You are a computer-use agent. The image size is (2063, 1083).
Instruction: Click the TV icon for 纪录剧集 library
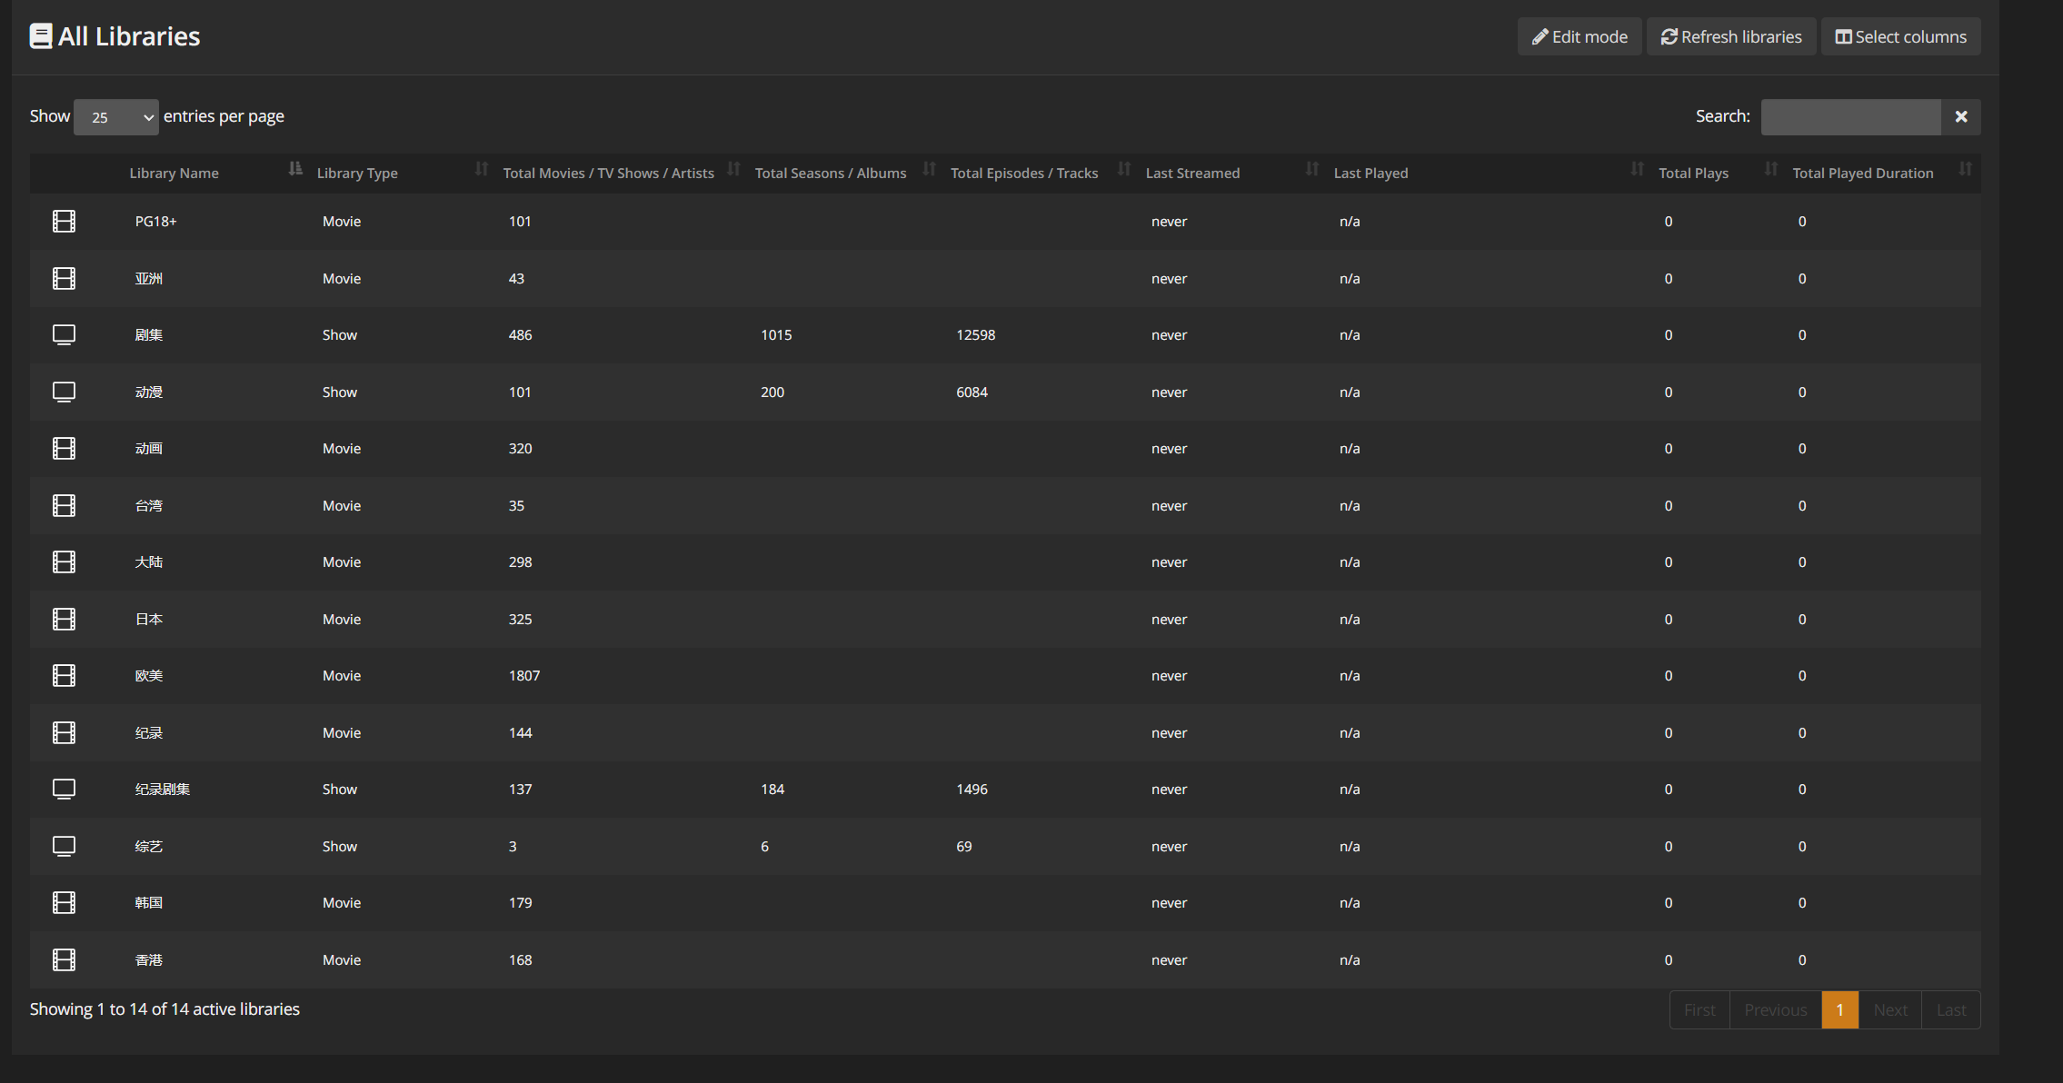coord(64,790)
